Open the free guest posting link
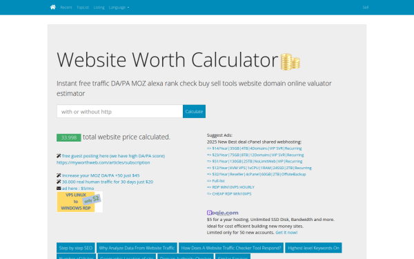This screenshot has height=259, width=414. point(113,156)
